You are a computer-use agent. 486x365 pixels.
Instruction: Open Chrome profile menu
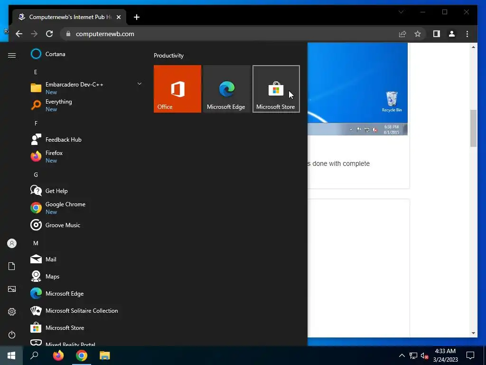pyautogui.click(x=452, y=34)
